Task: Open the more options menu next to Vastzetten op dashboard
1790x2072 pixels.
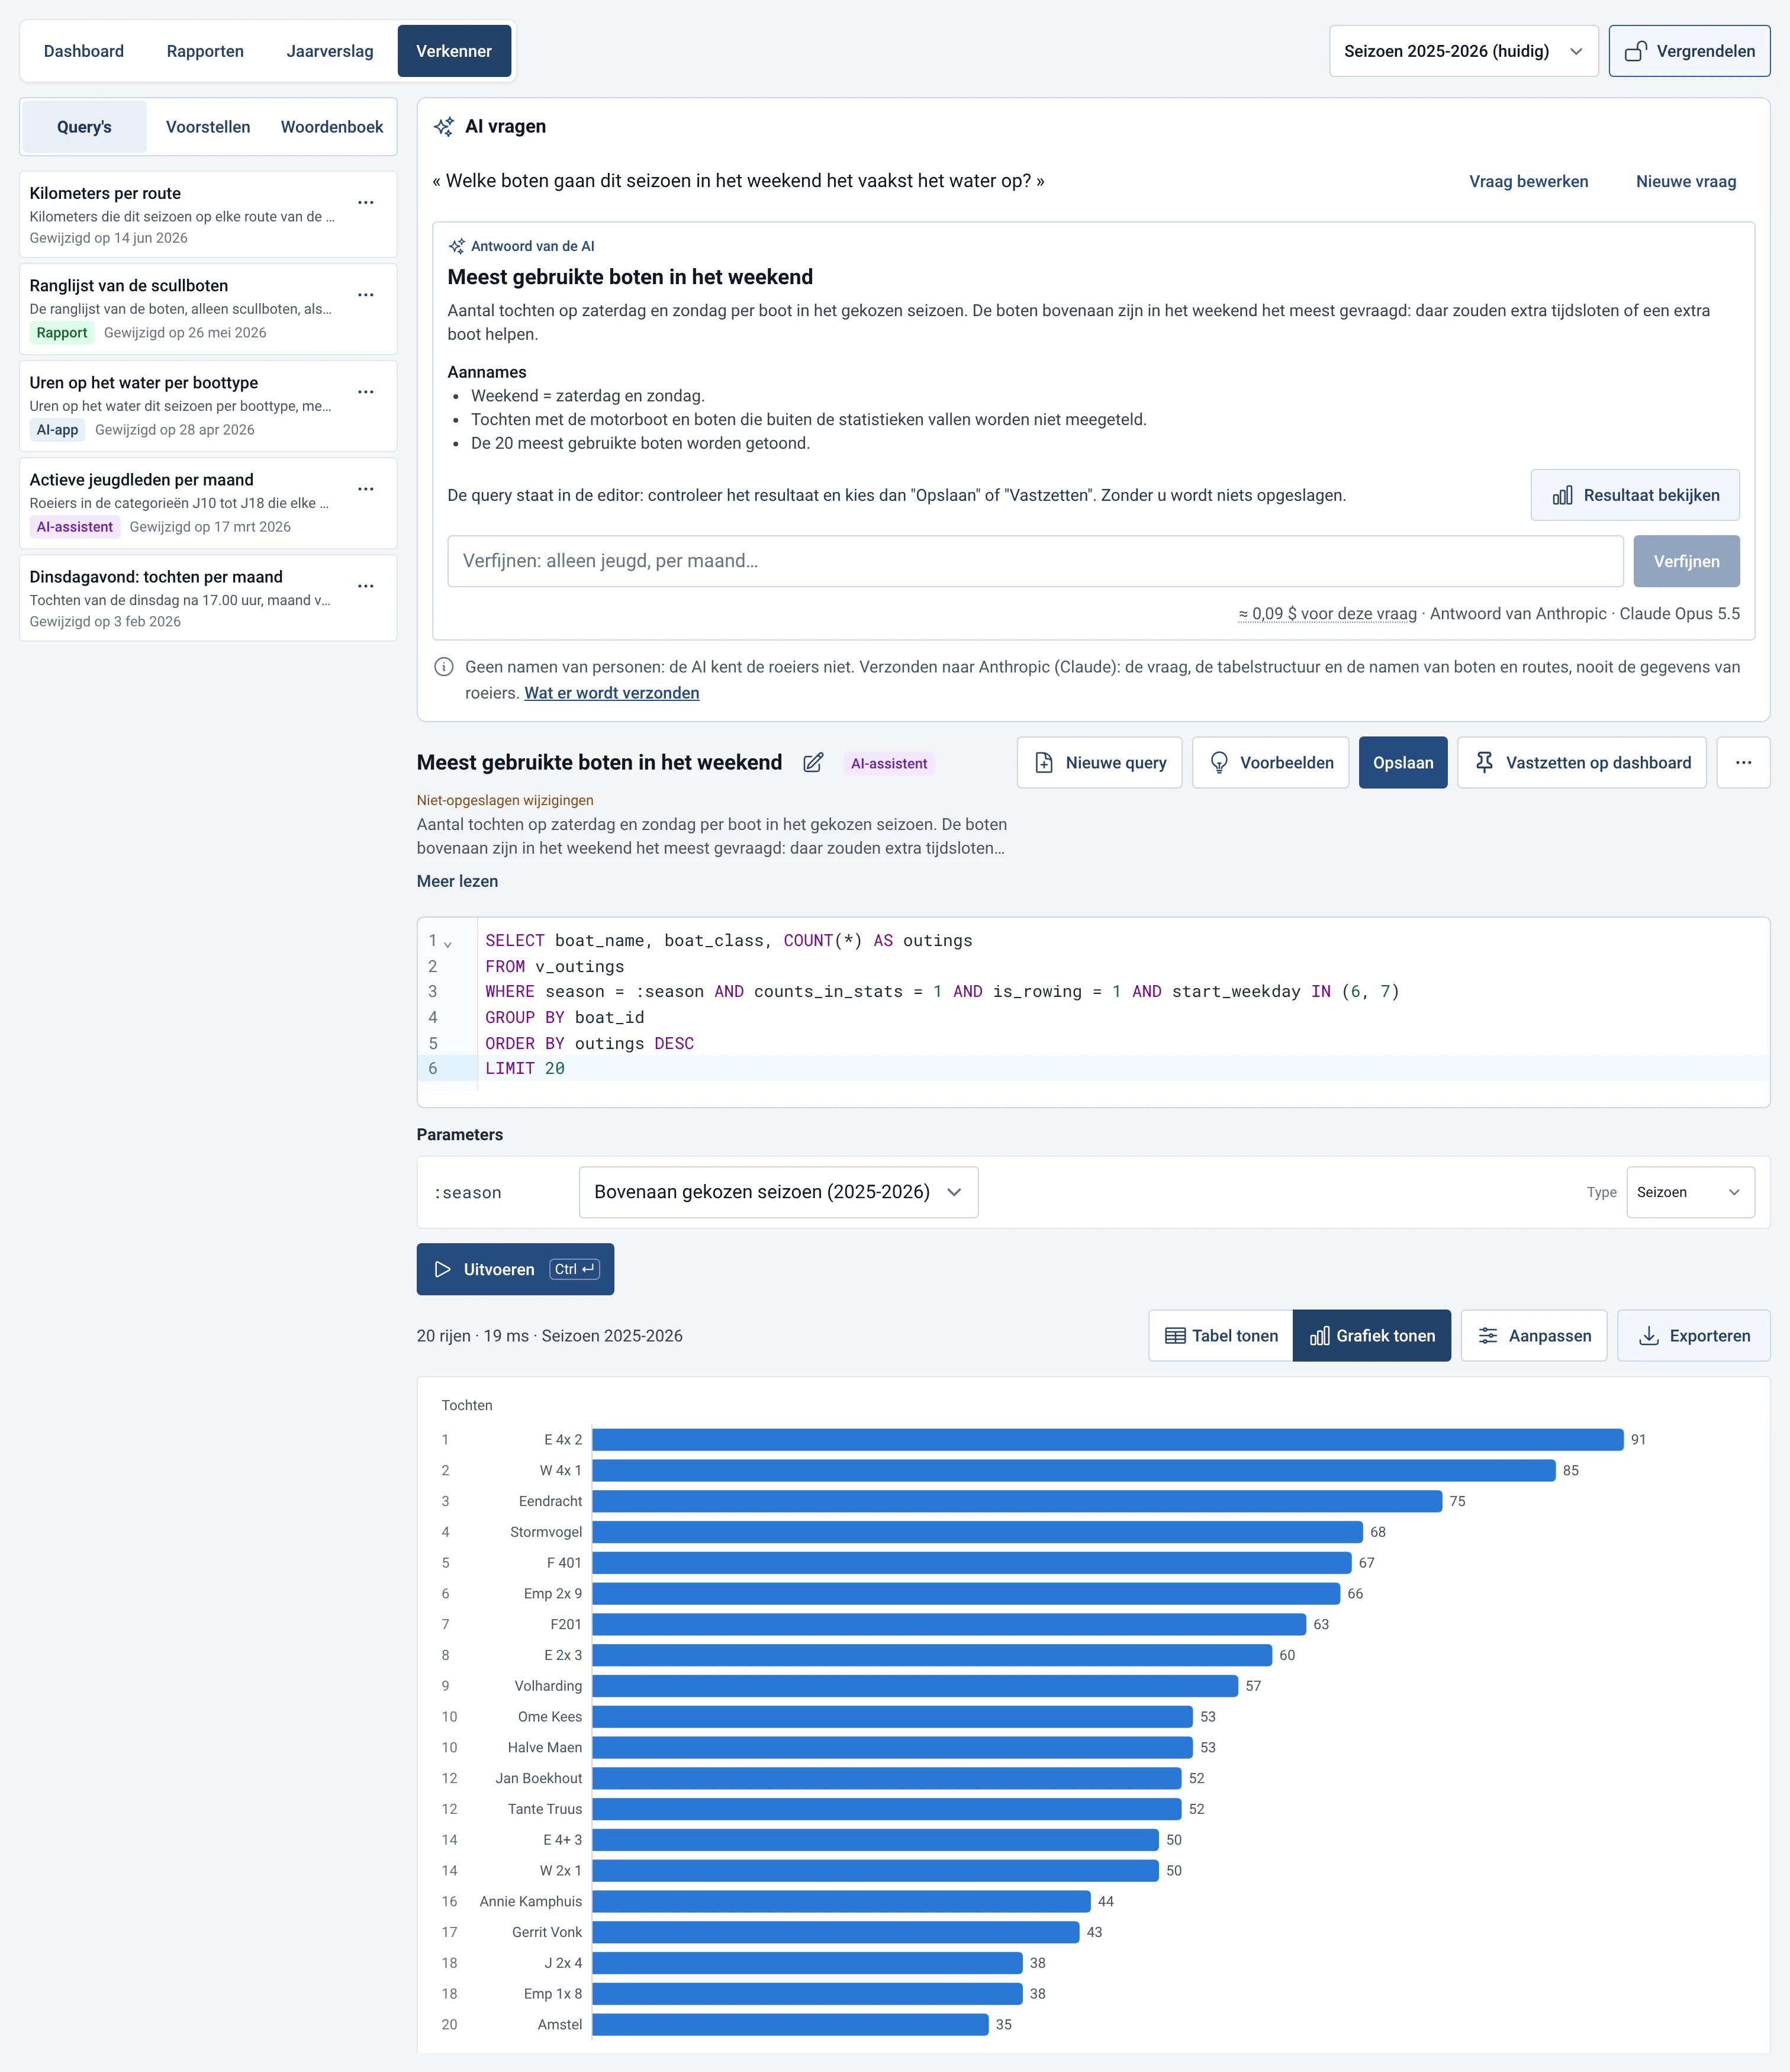Action: (x=1743, y=763)
